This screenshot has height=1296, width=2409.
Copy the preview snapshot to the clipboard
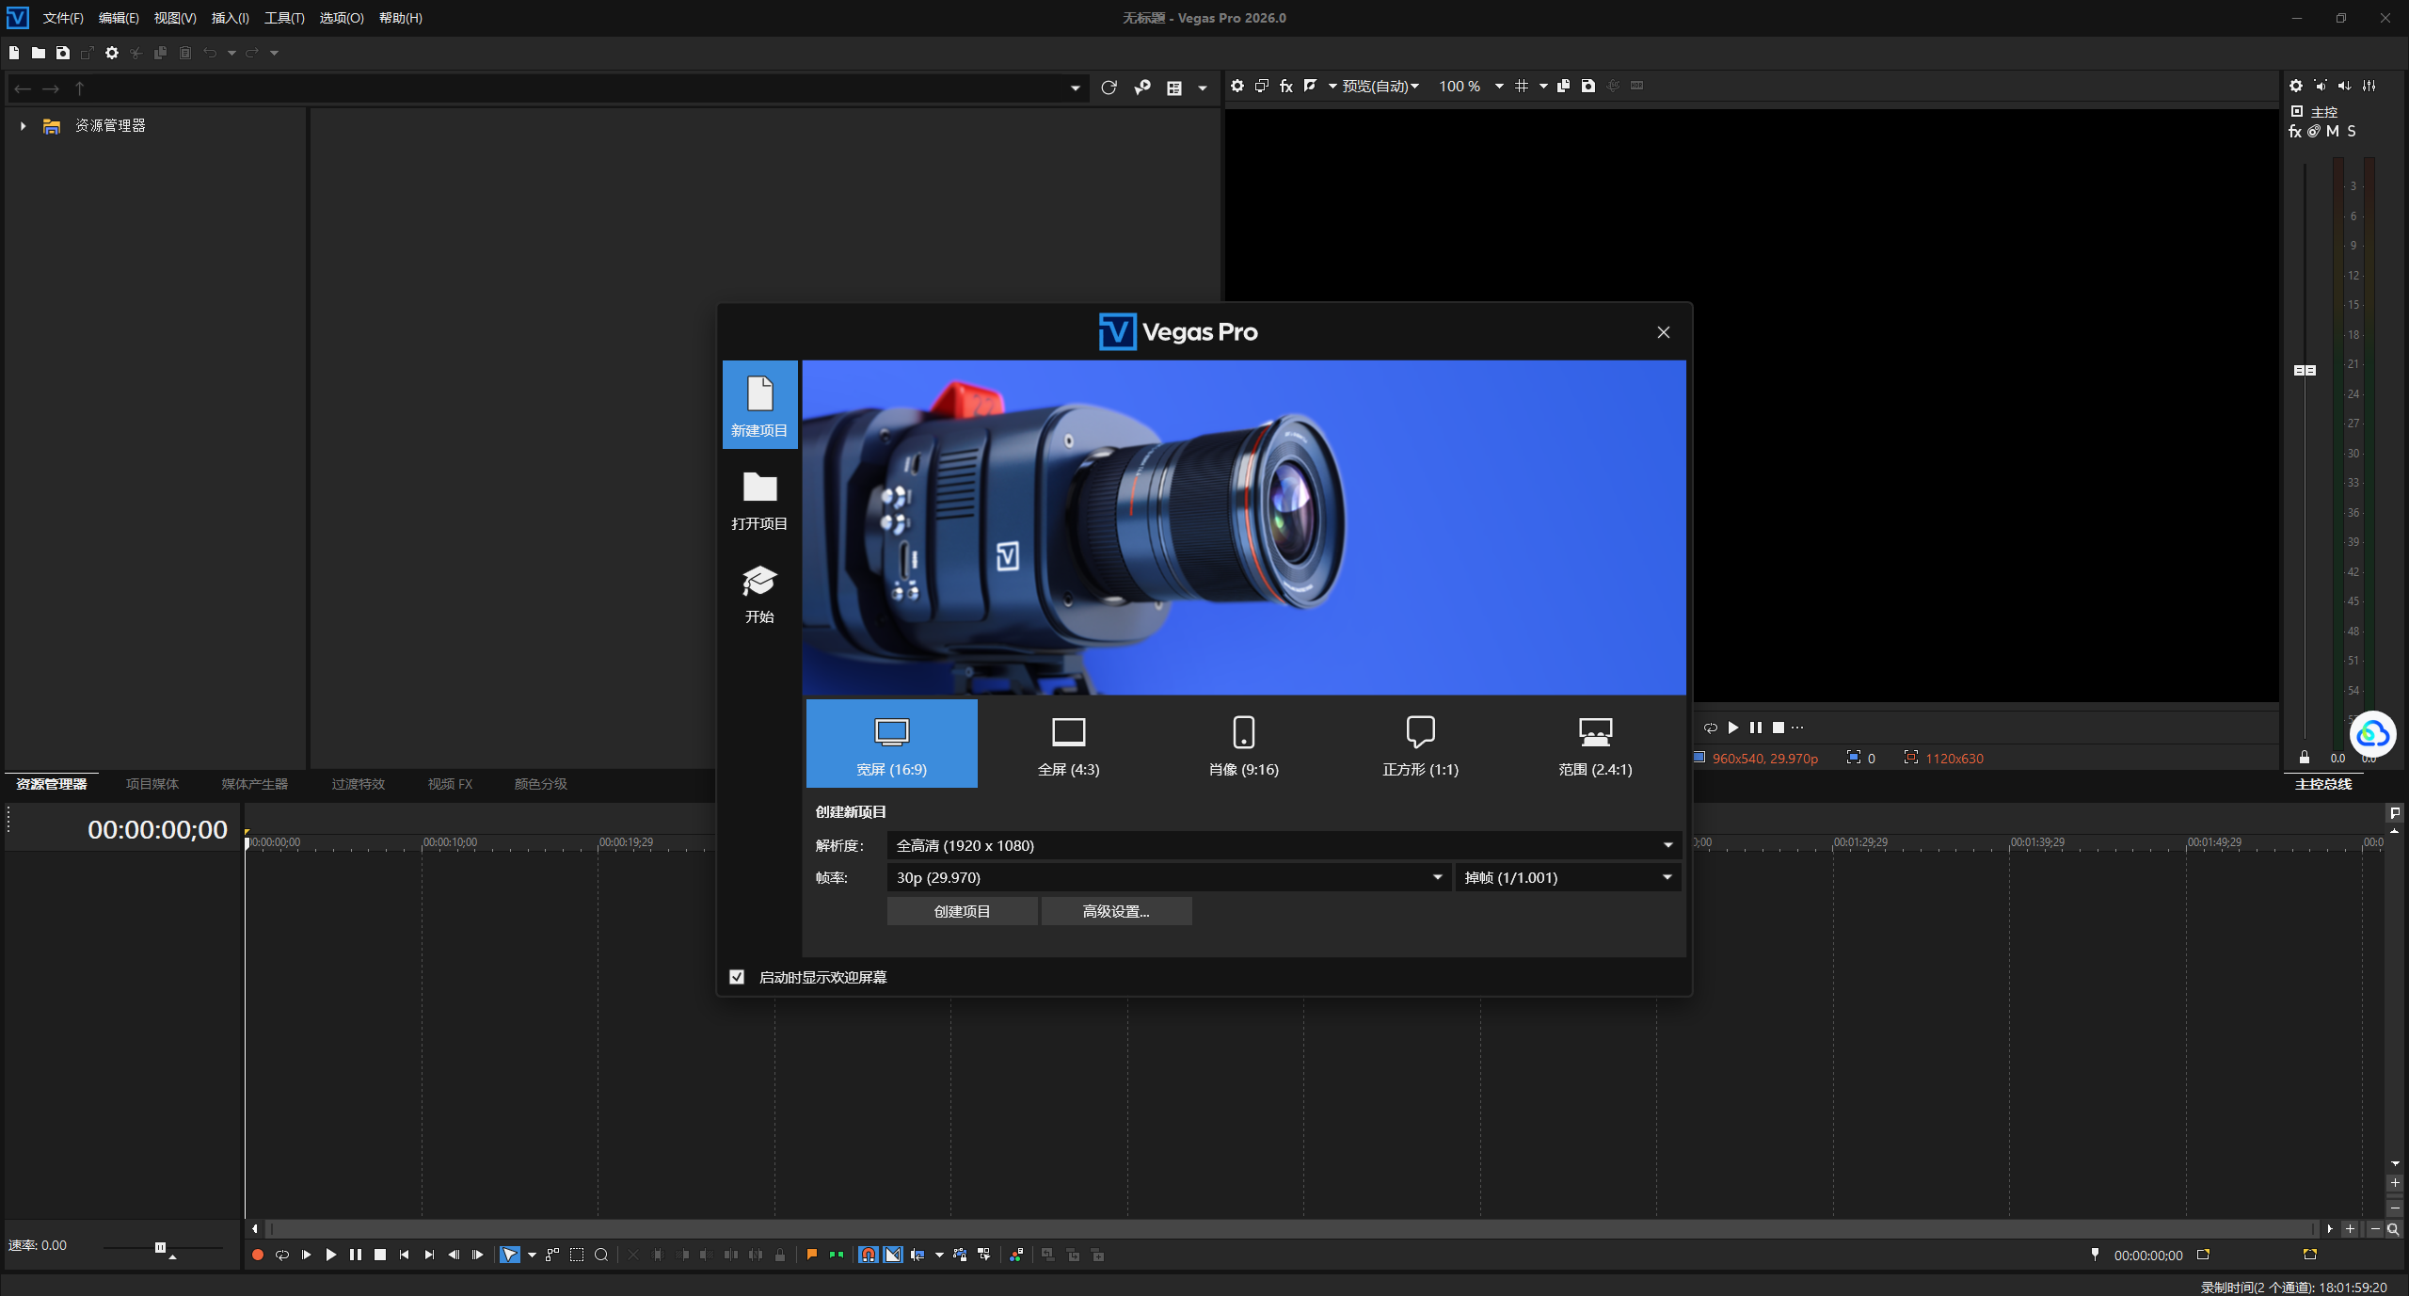click(1564, 86)
